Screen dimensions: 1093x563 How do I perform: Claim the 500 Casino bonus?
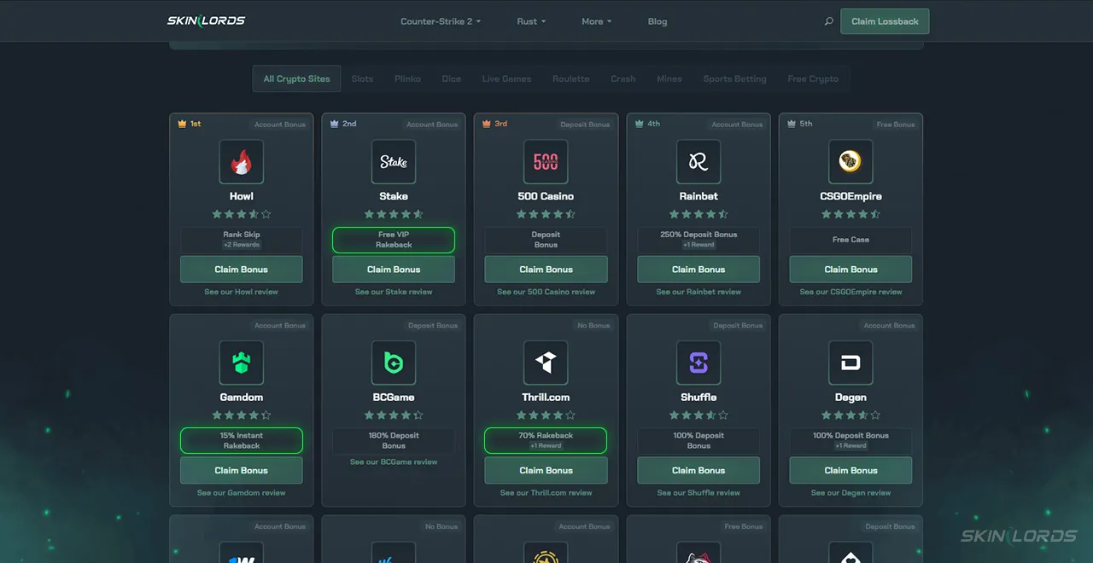click(x=546, y=270)
